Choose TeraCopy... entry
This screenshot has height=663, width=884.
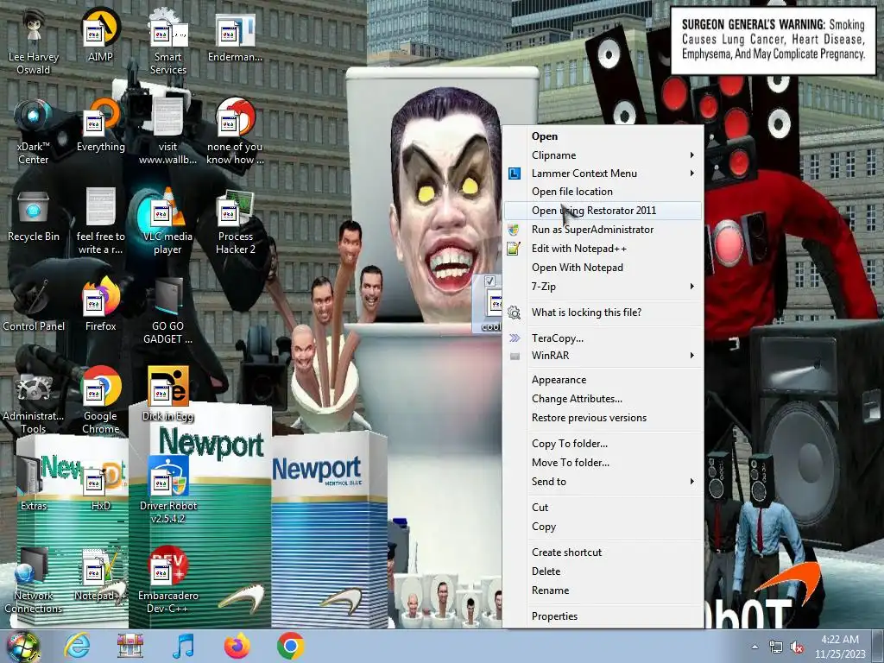pyautogui.click(x=602, y=338)
